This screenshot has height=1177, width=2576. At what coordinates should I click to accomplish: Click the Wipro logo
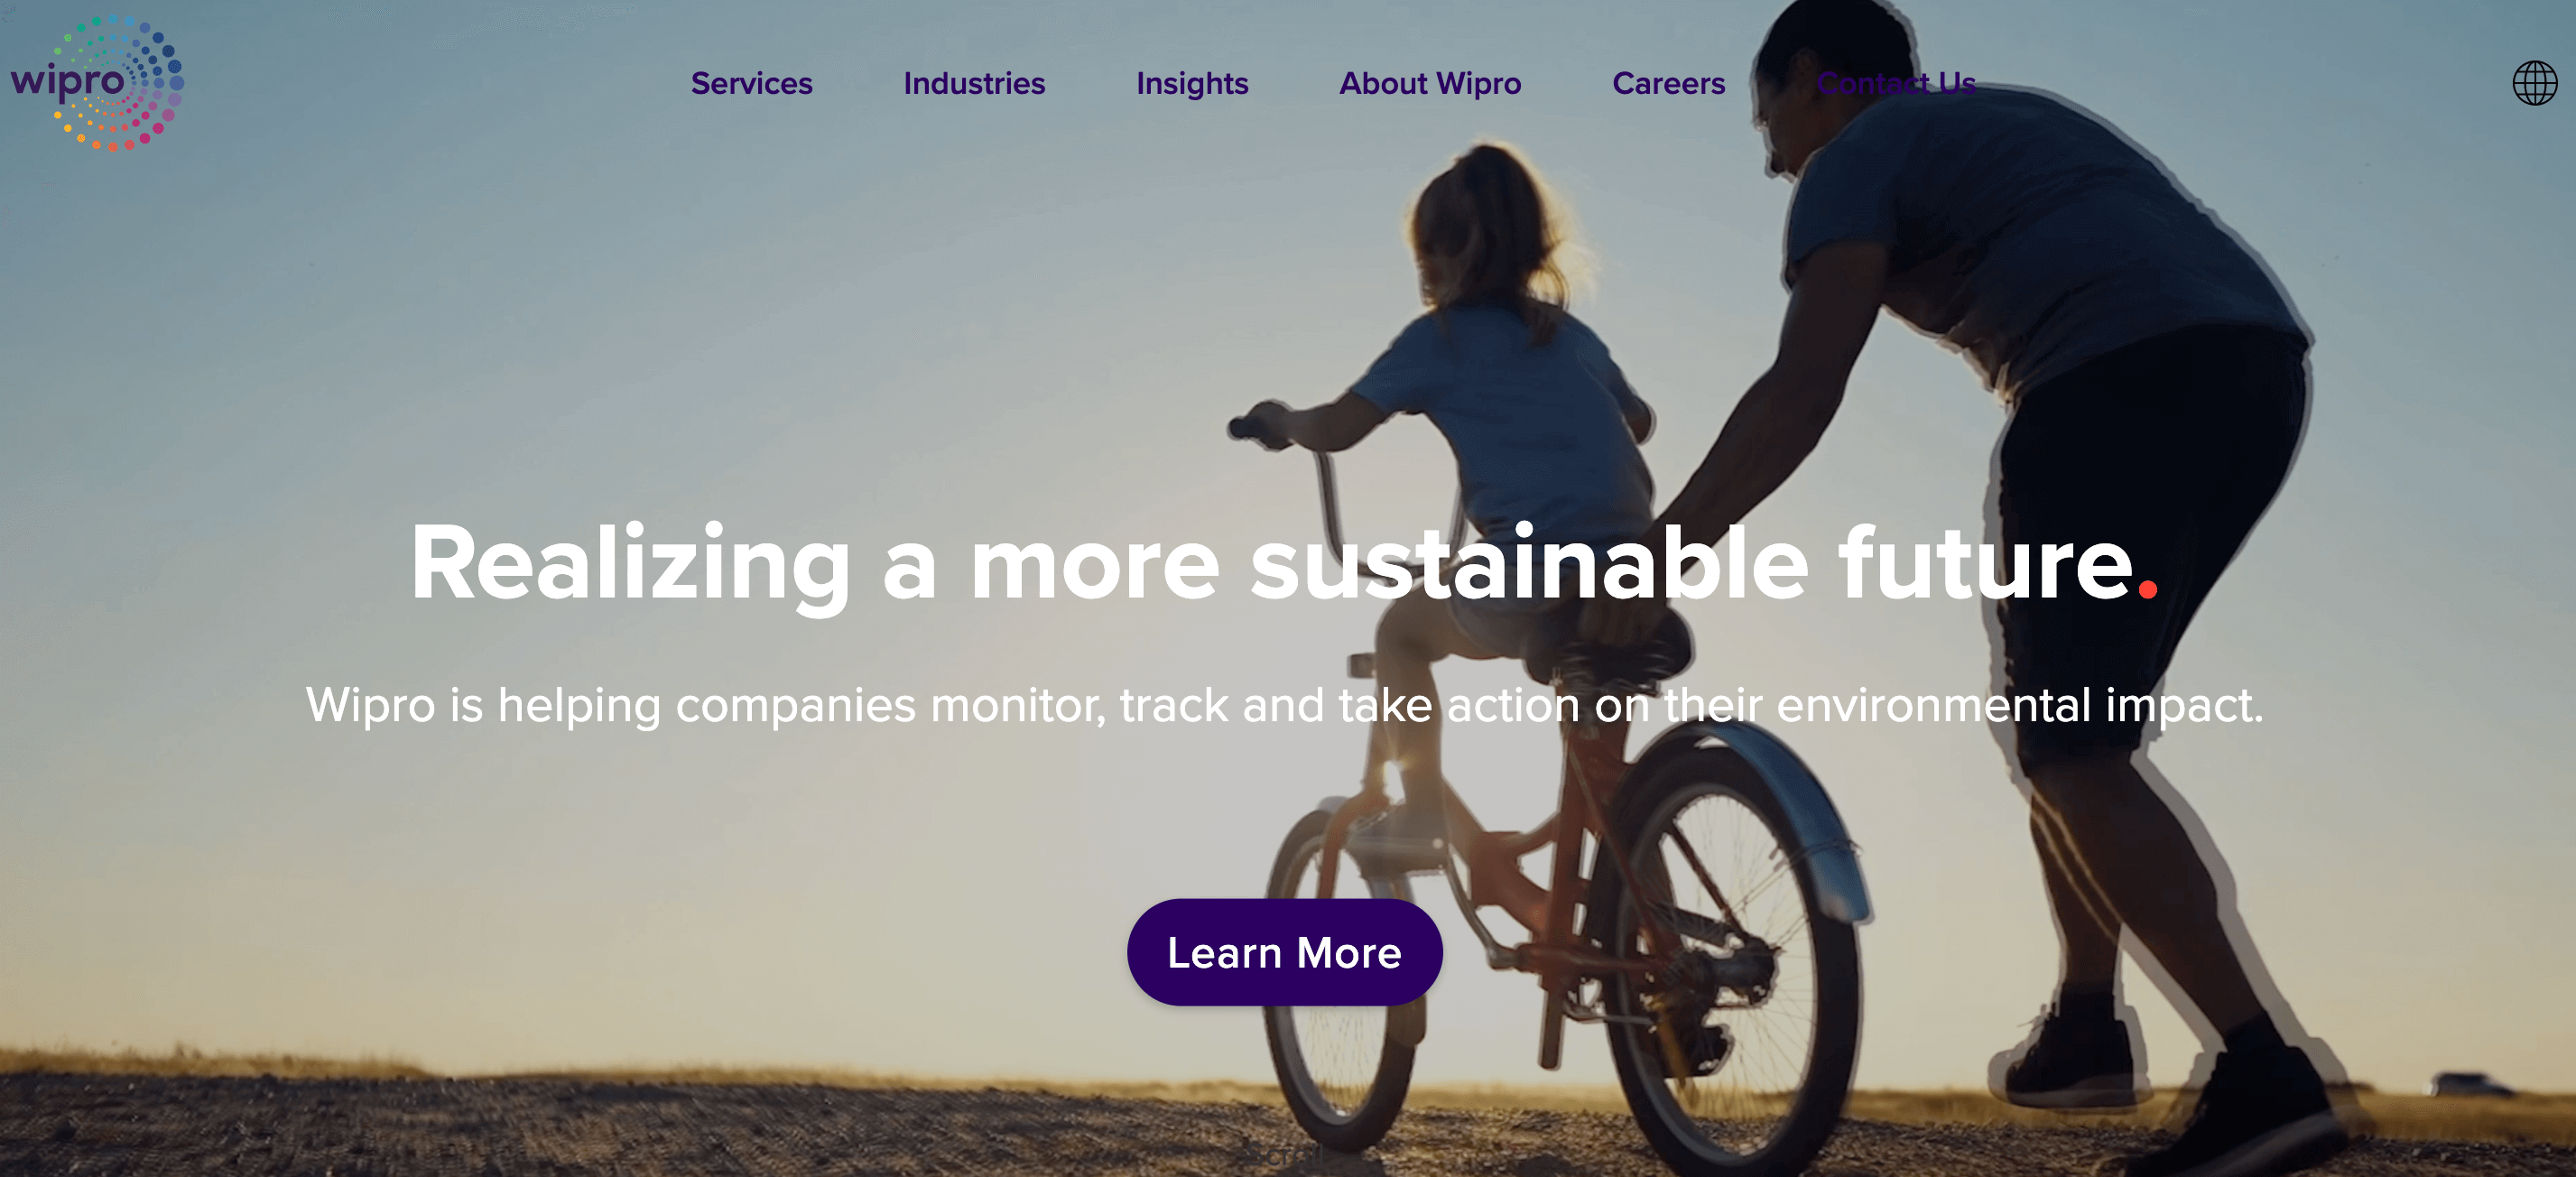[x=97, y=83]
